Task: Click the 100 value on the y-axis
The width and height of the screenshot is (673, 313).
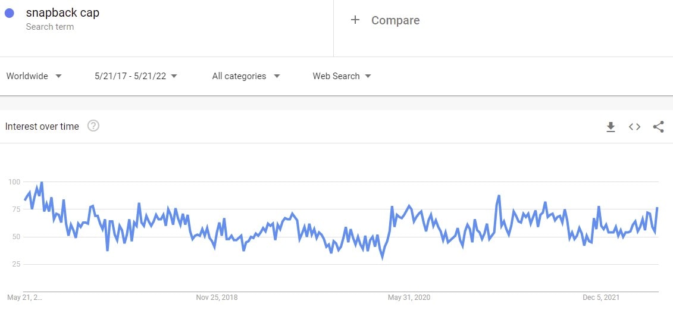Action: click(x=14, y=182)
